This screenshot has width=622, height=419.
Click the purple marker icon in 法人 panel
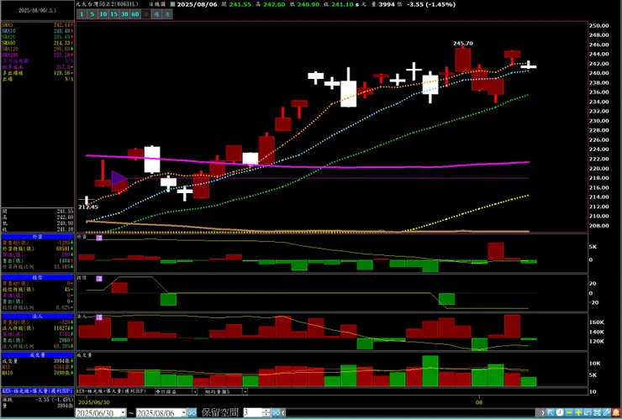99,317
